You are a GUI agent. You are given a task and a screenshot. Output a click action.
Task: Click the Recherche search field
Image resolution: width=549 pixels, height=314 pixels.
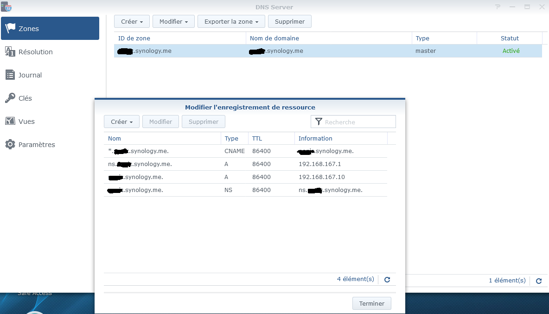click(x=358, y=122)
